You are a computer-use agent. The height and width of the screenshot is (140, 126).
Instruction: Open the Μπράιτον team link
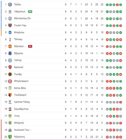point(19,32)
